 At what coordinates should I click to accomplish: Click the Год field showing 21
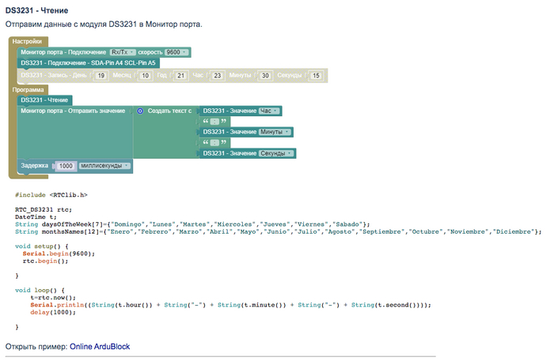coord(180,76)
